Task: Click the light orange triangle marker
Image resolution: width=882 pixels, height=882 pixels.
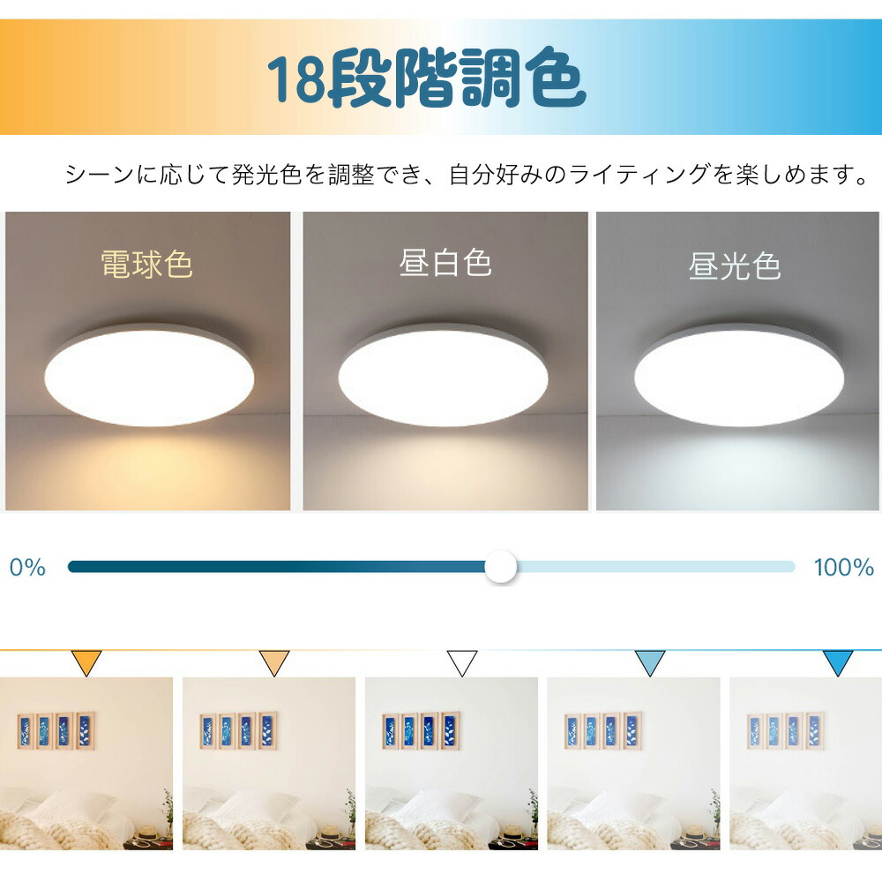Action: (x=274, y=662)
